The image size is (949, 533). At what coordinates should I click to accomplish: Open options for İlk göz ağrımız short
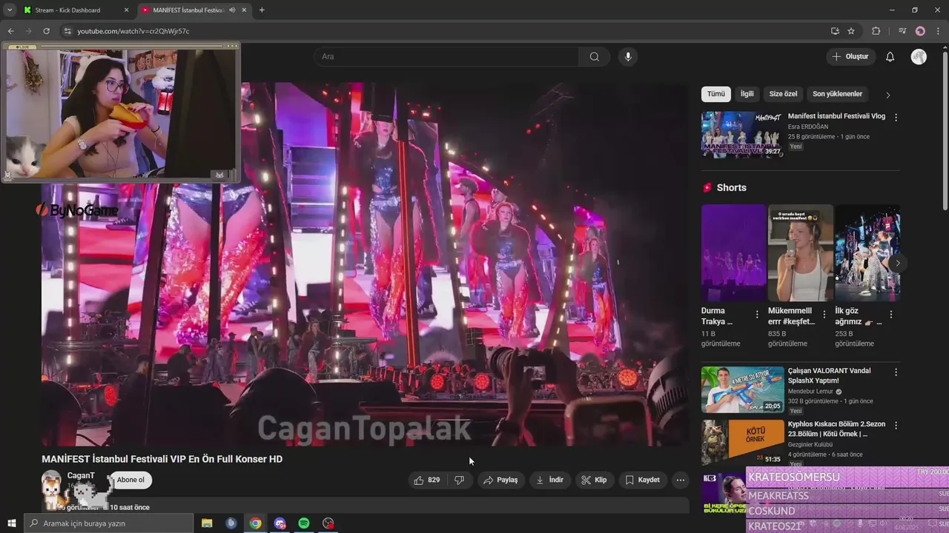890,315
